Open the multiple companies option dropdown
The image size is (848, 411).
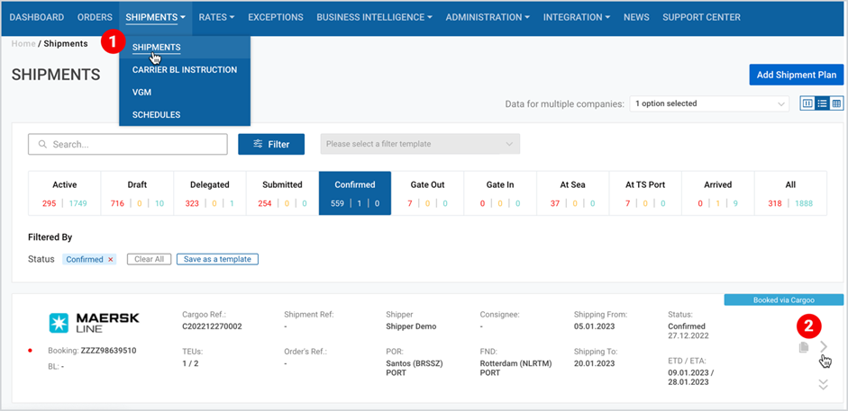(709, 103)
